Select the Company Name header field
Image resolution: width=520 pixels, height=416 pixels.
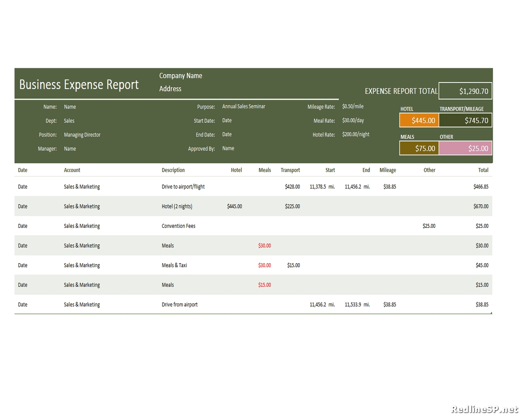180,76
